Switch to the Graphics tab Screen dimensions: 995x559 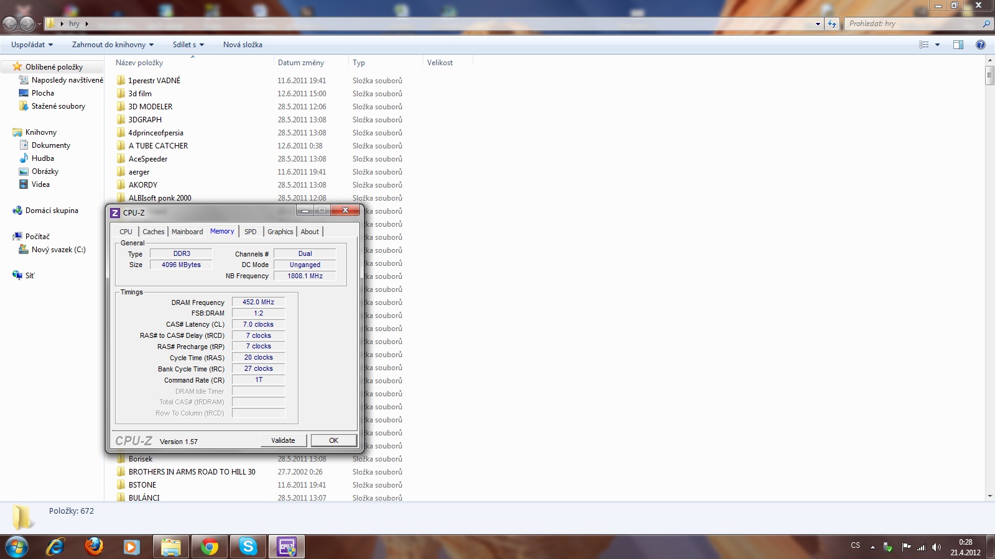click(x=280, y=232)
